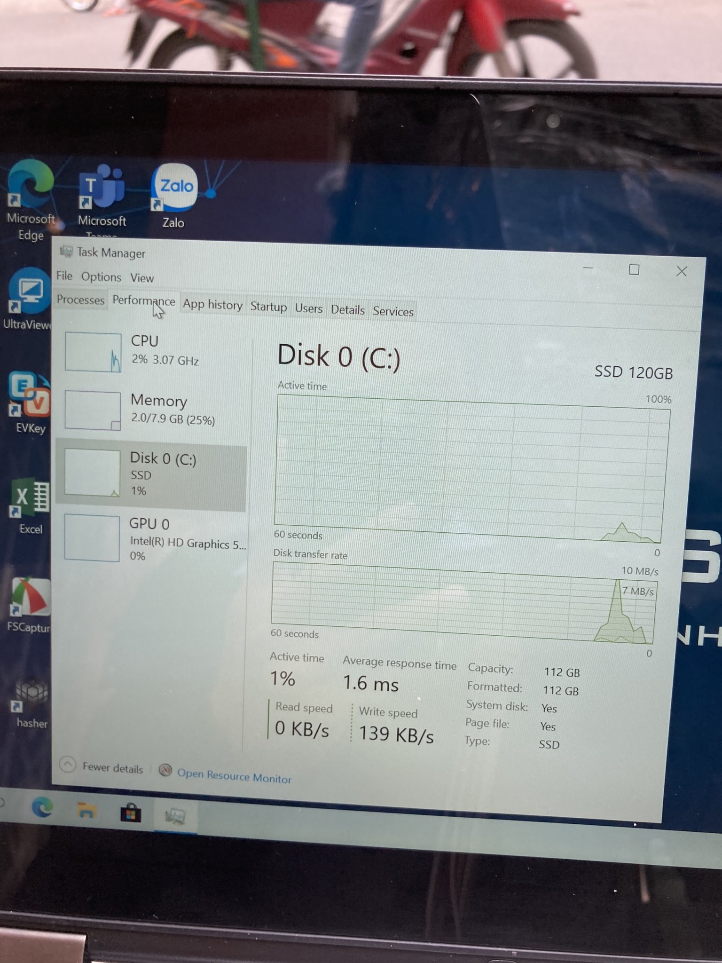This screenshot has width=722, height=963.
Task: Go to the Services tab
Action: coord(393,311)
